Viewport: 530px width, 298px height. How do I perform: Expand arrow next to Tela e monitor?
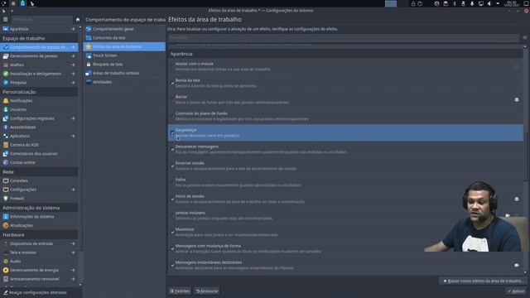point(74,252)
